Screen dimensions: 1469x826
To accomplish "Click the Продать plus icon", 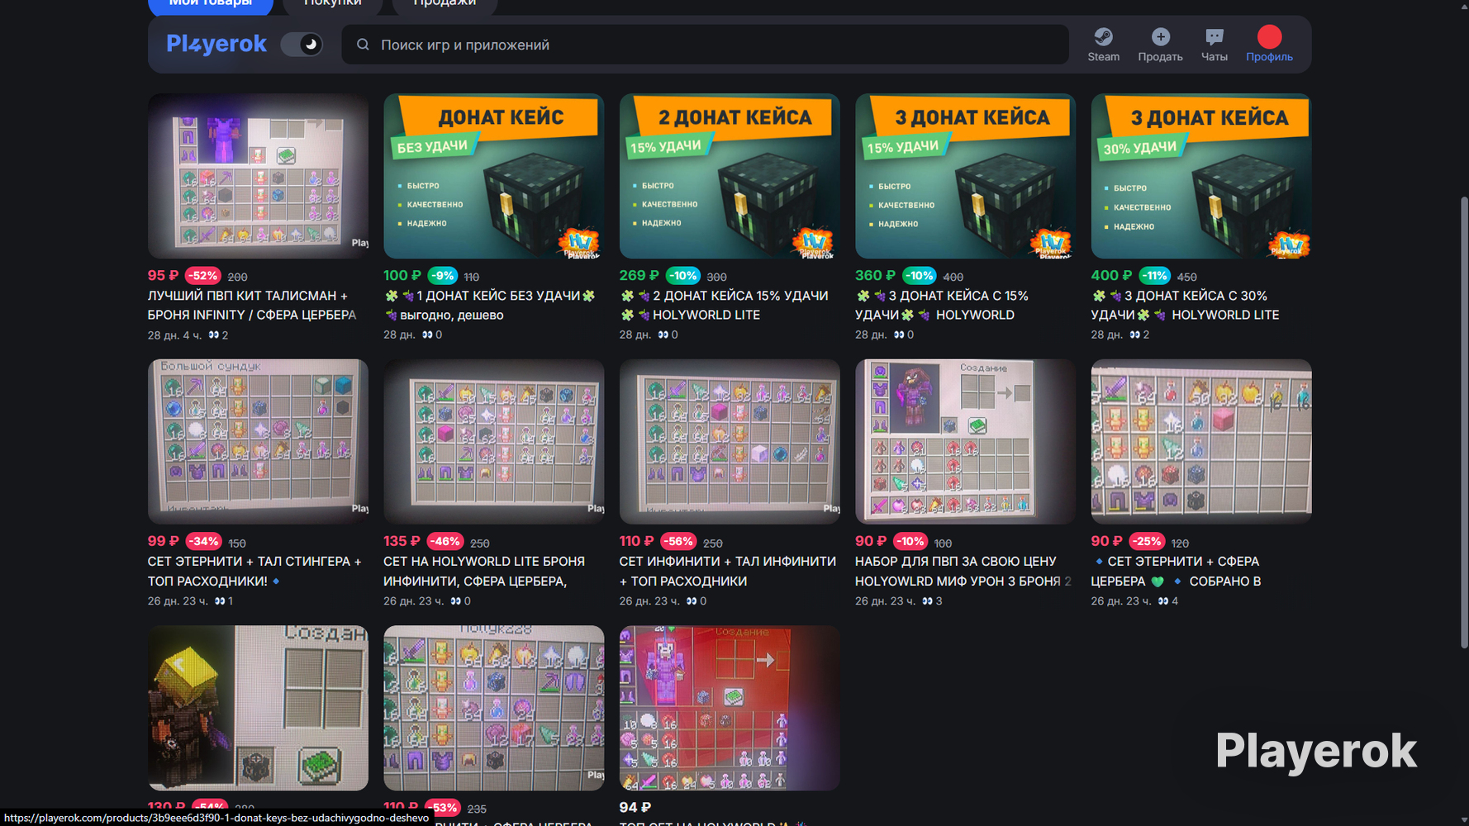I will point(1160,36).
